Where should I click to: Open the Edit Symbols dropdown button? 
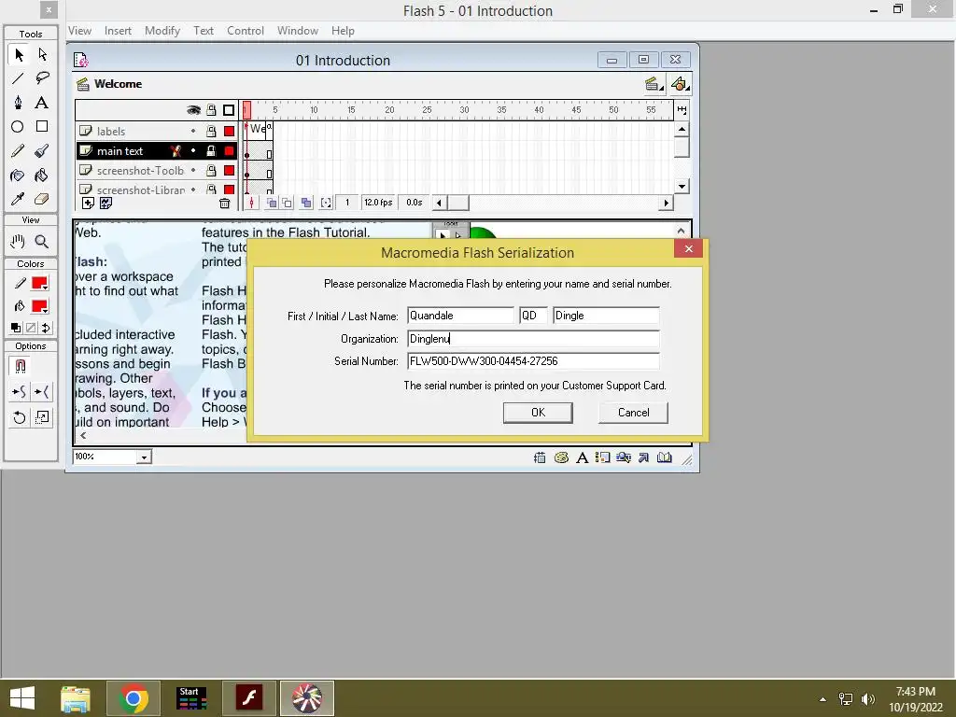680,84
